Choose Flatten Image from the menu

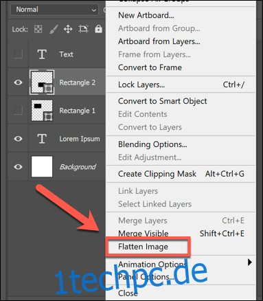click(x=143, y=247)
